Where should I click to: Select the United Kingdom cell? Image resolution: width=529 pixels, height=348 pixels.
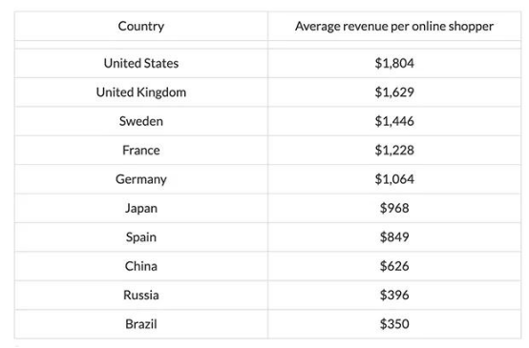click(141, 92)
